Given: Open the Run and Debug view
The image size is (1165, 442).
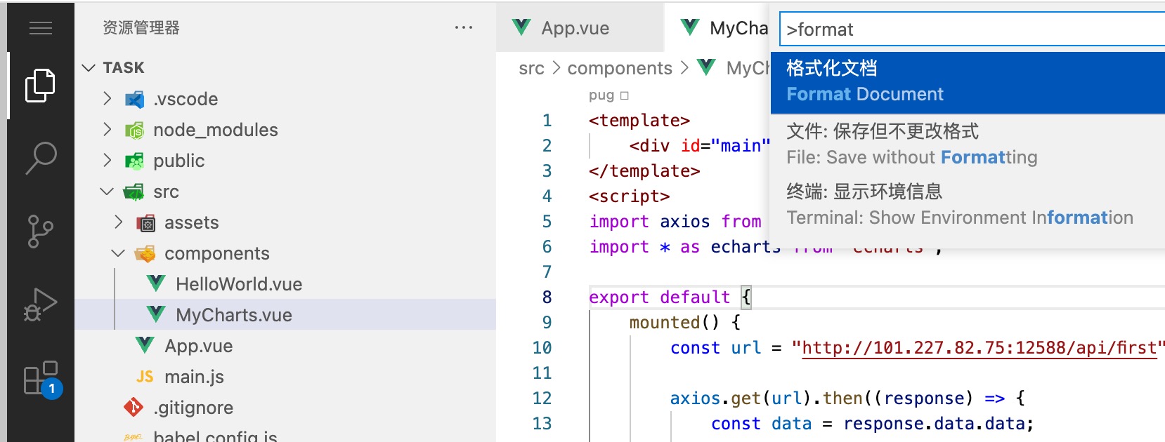Looking at the screenshot, I should click(x=40, y=305).
